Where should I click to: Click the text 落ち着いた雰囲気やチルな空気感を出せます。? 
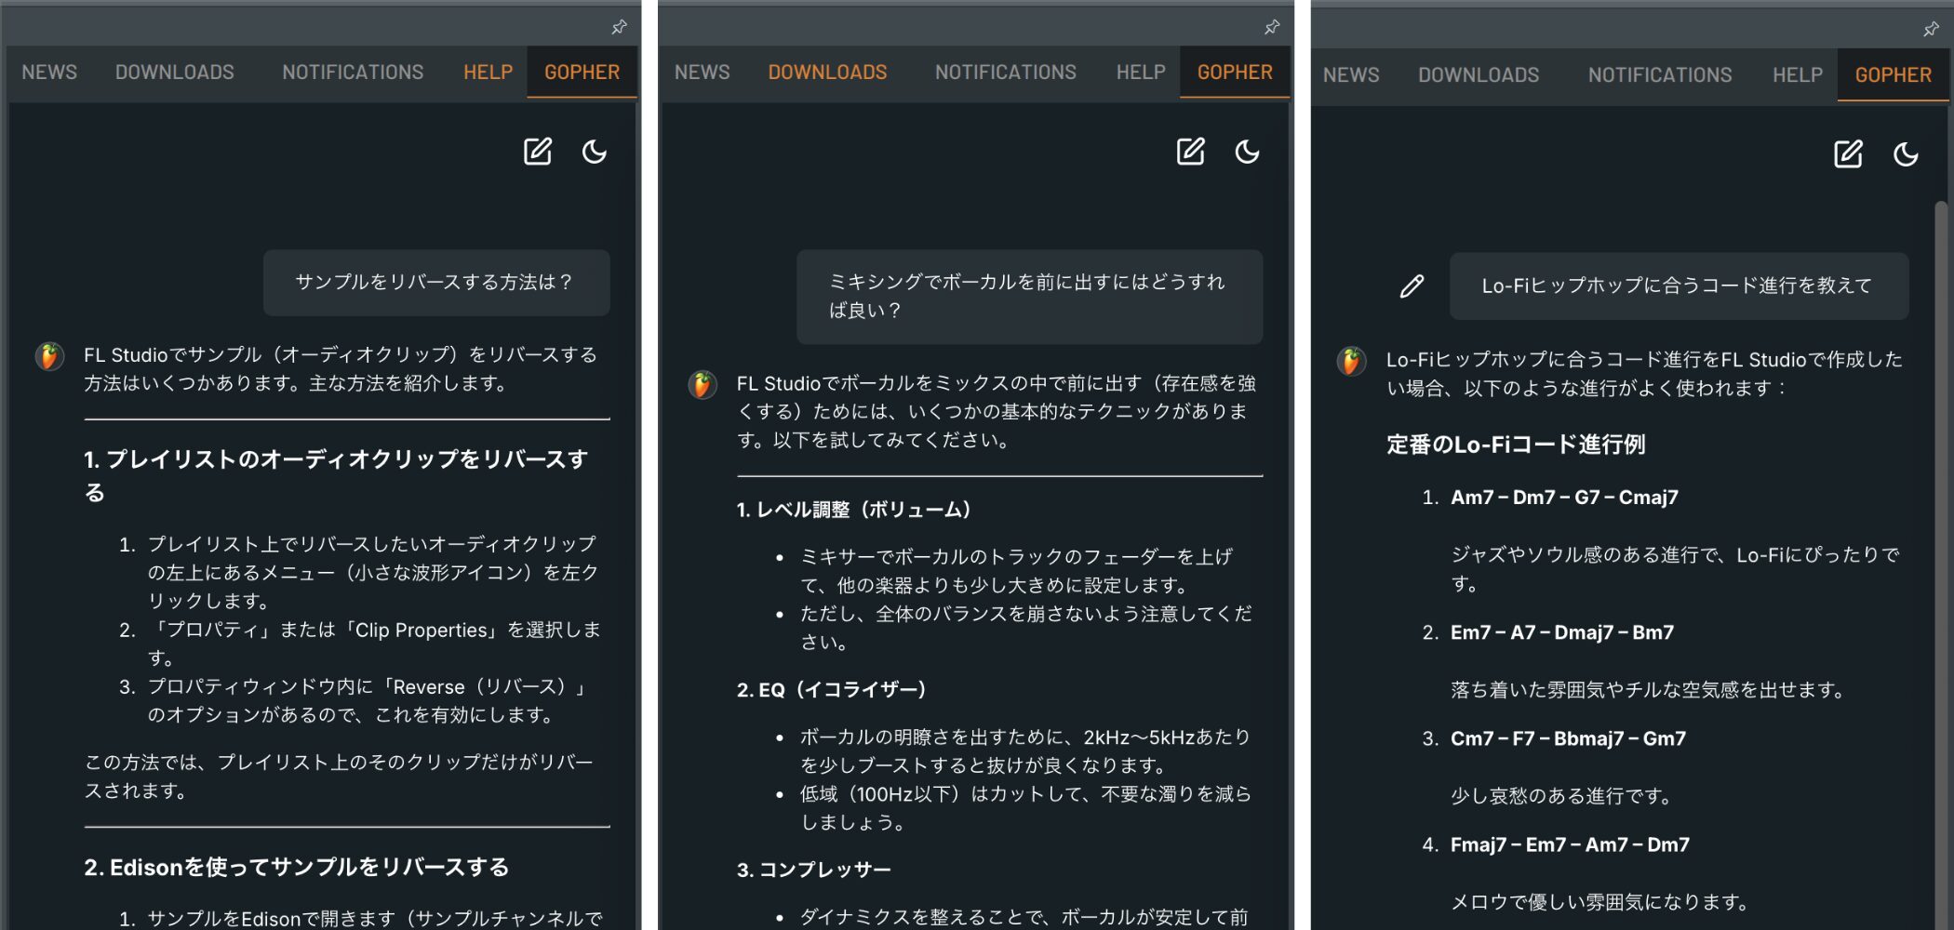pos(1648,690)
